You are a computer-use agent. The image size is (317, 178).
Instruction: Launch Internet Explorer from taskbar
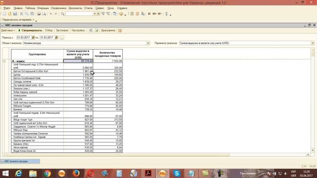(x=19, y=174)
